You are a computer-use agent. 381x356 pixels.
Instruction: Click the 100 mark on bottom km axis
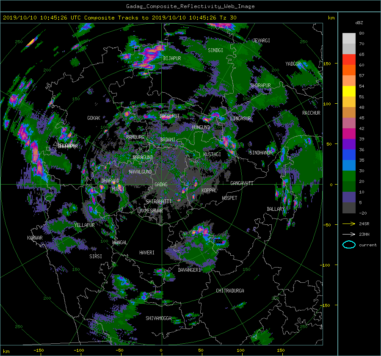click(x=240, y=350)
